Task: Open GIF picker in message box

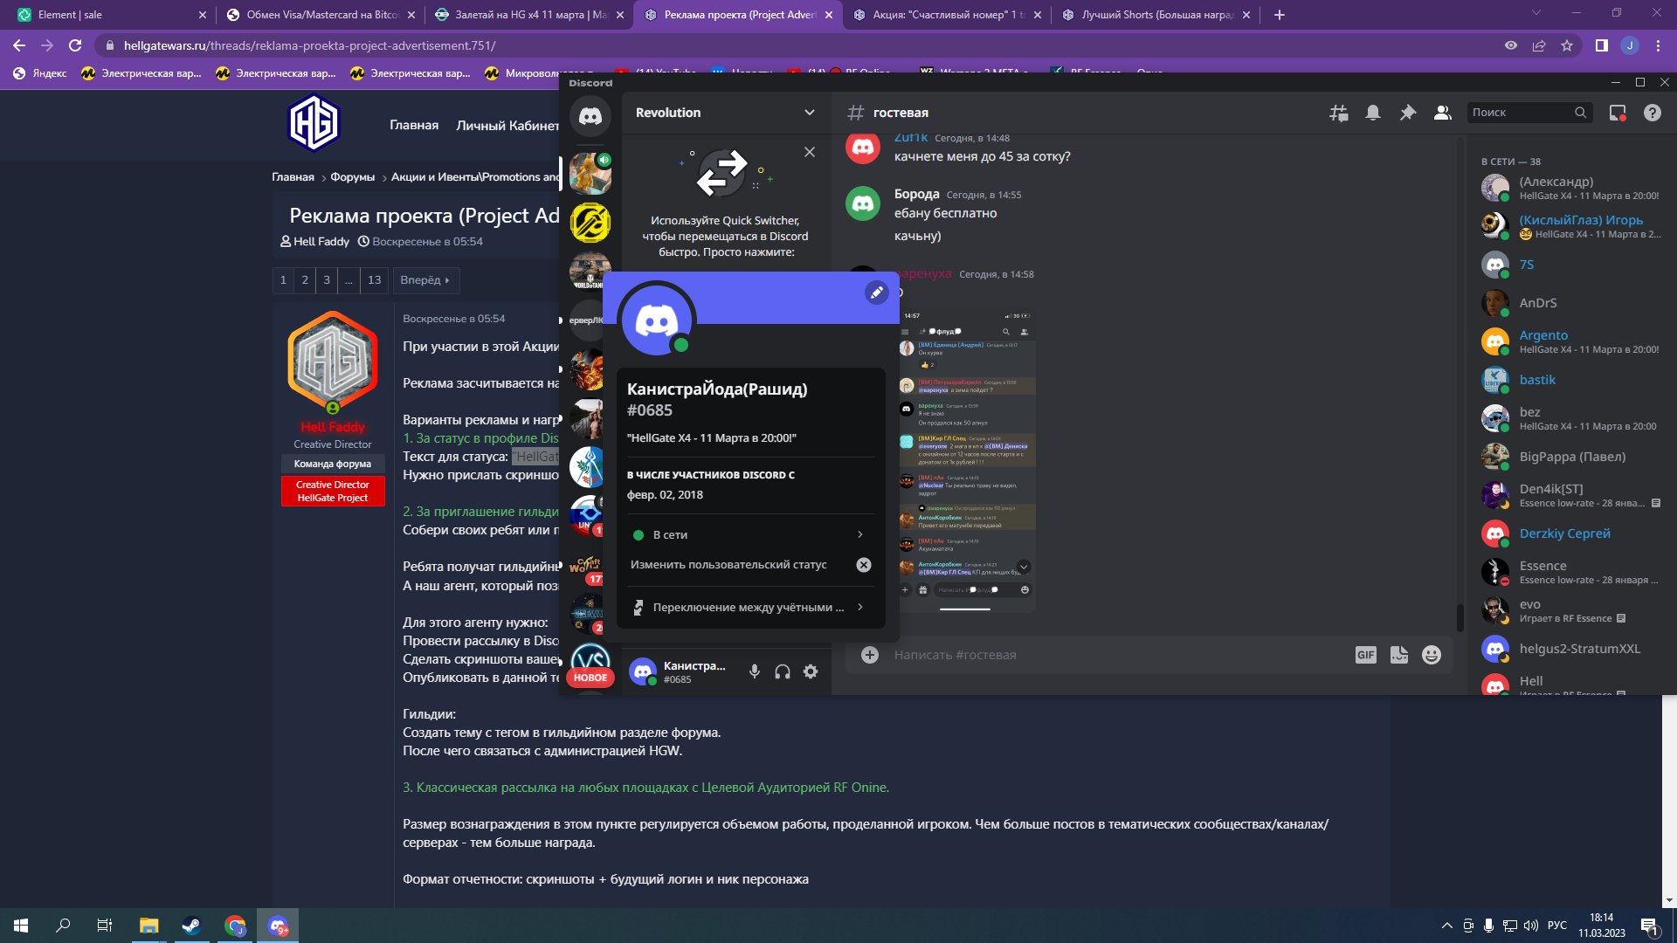Action: [1366, 655]
